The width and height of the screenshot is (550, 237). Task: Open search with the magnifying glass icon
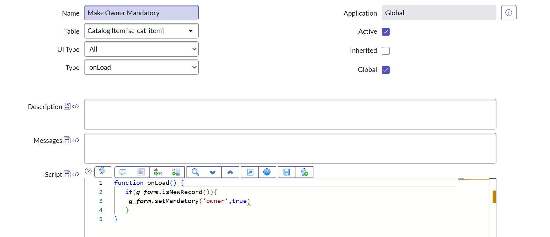pyautogui.click(x=195, y=172)
